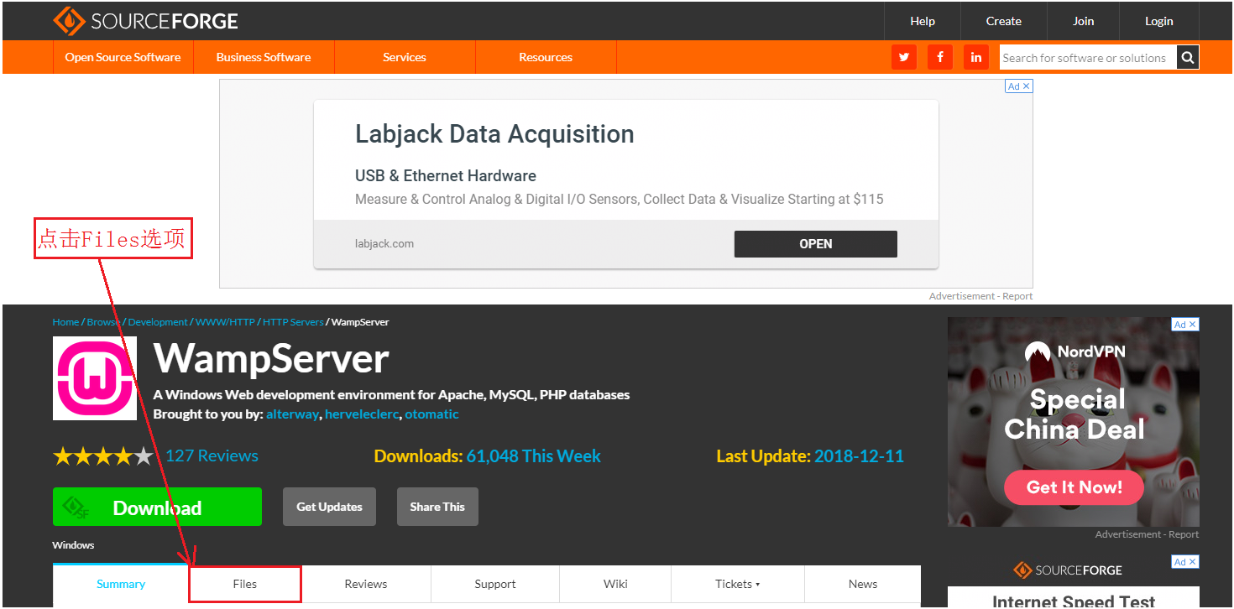1234x609 pixels.
Task: Open alterway author profile link
Action: (293, 414)
